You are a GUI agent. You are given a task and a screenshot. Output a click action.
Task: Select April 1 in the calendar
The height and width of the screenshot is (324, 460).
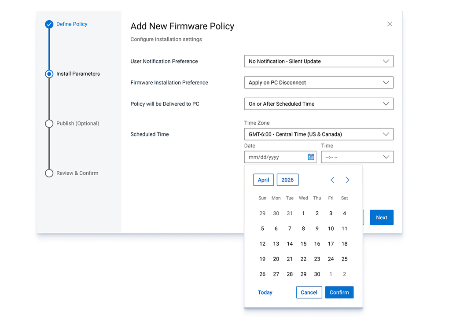click(x=303, y=214)
